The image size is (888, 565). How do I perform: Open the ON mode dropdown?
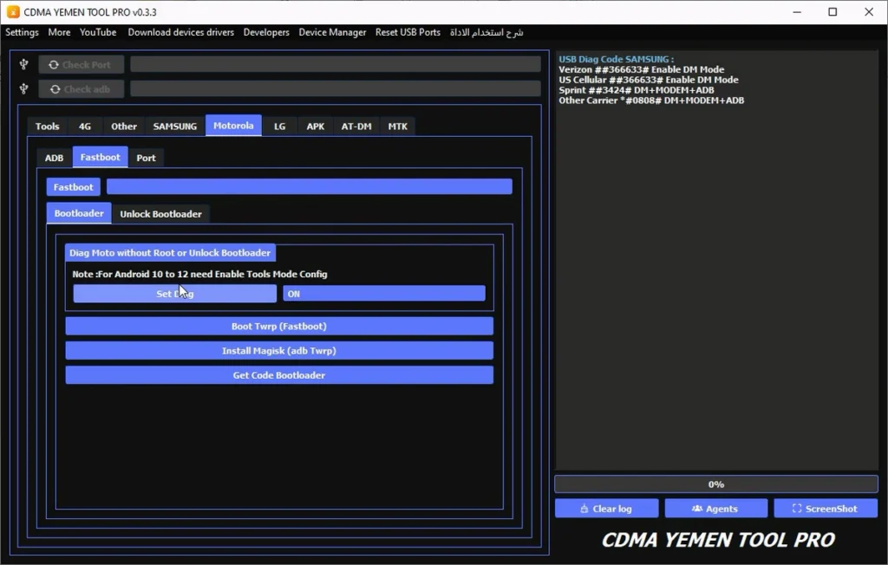pos(383,294)
